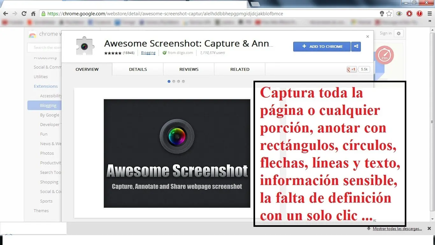Click the Awesome Screenshot promo image
This screenshot has height=245, width=435.
point(177,153)
